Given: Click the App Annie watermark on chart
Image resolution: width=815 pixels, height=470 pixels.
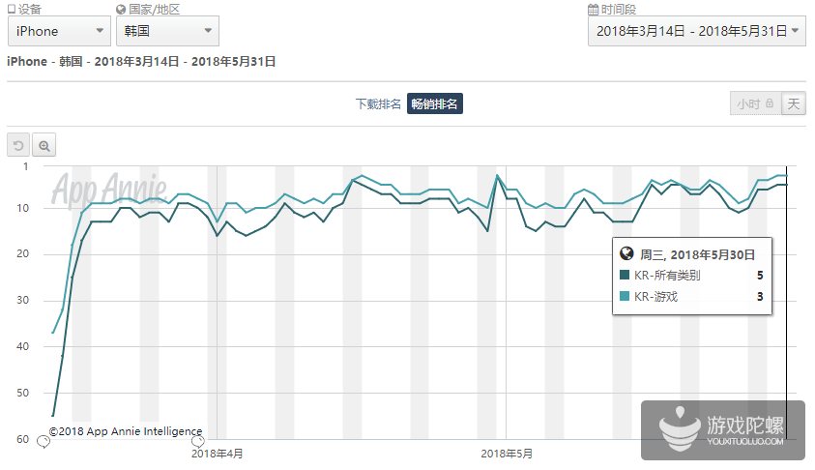Looking at the screenshot, I should pos(108,188).
